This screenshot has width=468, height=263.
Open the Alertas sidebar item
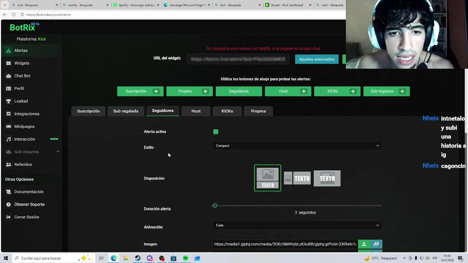point(31,50)
